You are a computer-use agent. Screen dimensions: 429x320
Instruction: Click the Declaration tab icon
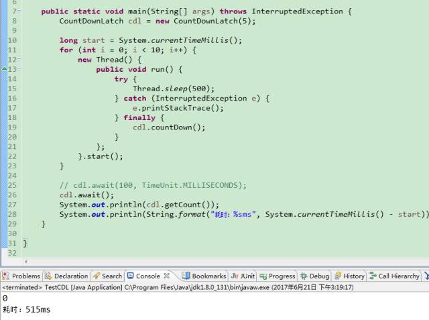tap(48, 276)
